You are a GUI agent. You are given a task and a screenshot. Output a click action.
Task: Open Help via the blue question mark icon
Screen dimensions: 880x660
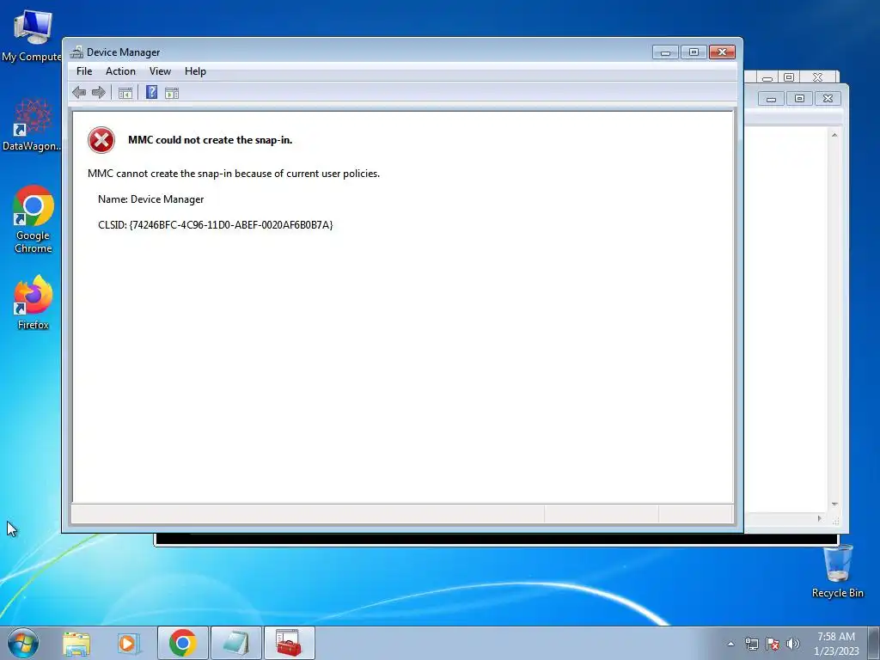[x=151, y=92]
